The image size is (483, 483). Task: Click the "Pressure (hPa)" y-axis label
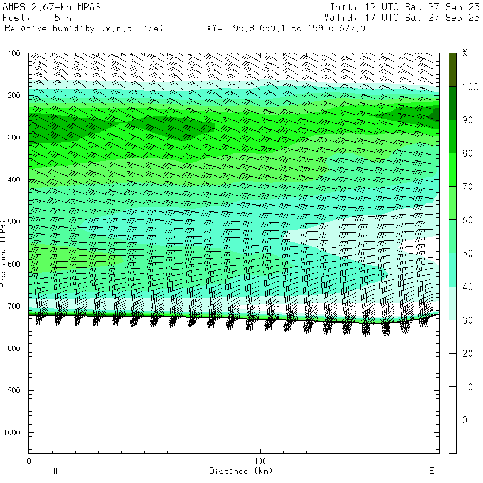click(4, 252)
